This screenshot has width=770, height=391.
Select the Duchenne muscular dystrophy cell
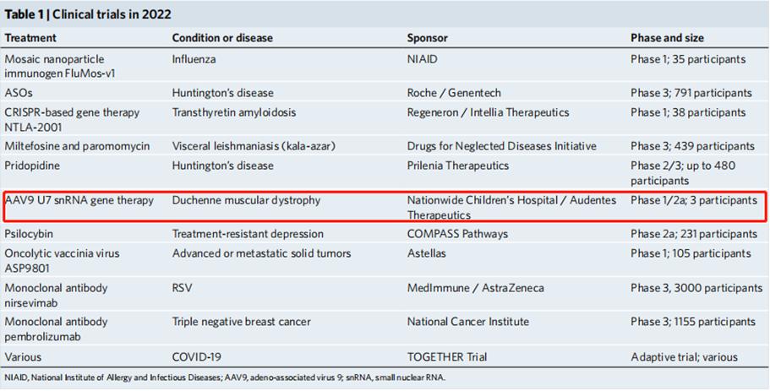pos(247,200)
